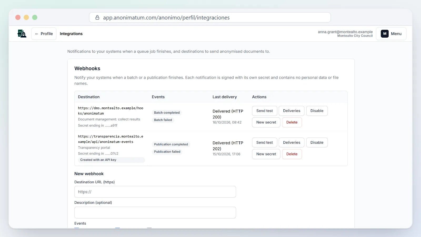Viewport: 421px width, 237px height.
Task: Click the 'Delivered (HTTP 200)' status
Action: 228,114
